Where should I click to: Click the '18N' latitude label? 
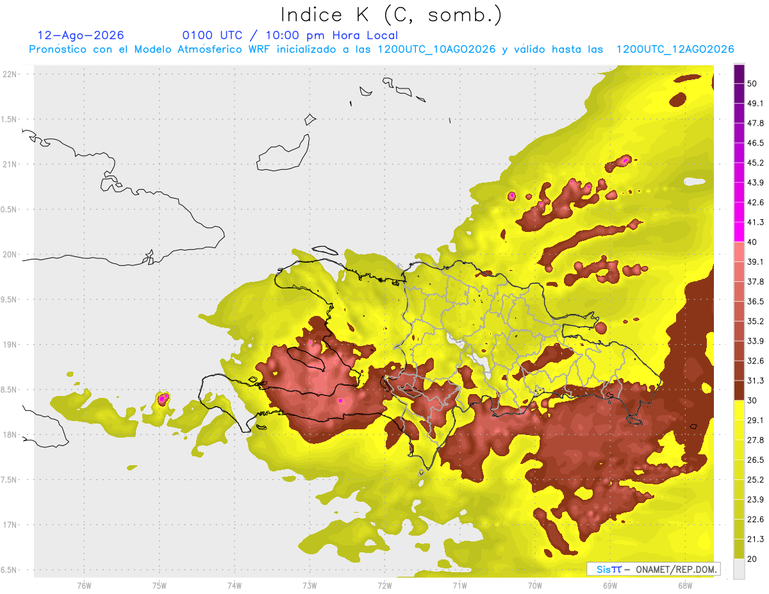[10, 434]
